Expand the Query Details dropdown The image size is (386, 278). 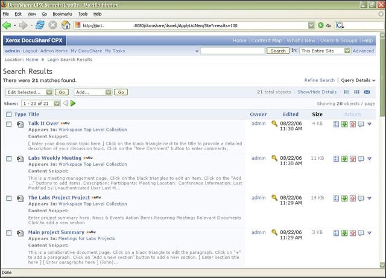click(358, 80)
